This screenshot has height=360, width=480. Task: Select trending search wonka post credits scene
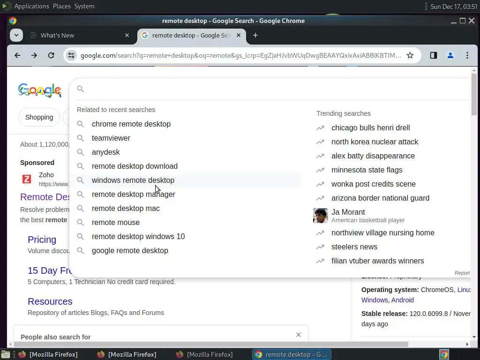[374, 184]
